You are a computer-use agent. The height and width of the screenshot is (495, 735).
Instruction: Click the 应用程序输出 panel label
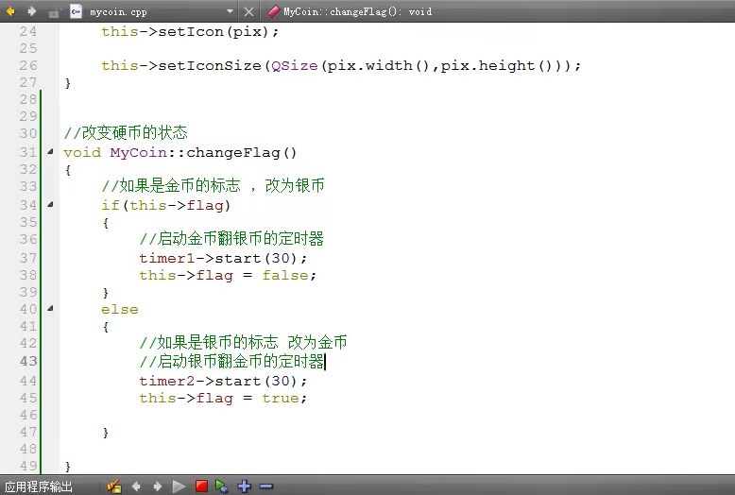(39, 486)
